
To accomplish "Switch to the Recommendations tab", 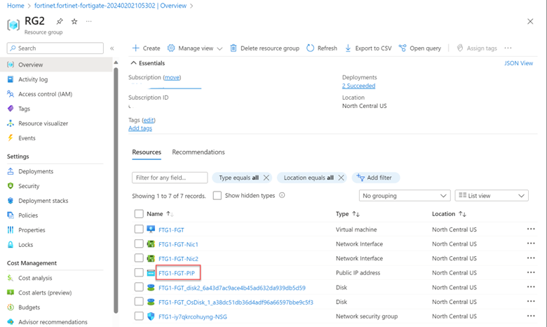I will [x=198, y=152].
